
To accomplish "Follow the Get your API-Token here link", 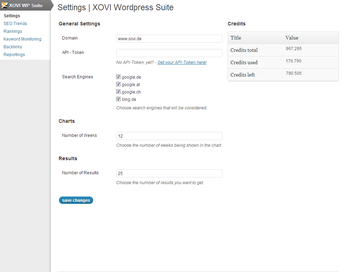I will coord(182,62).
